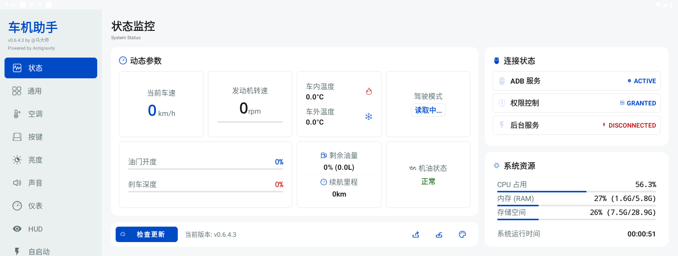678x256 pixels.
Task: Click the Powered by Antigravity text
Action: click(31, 48)
